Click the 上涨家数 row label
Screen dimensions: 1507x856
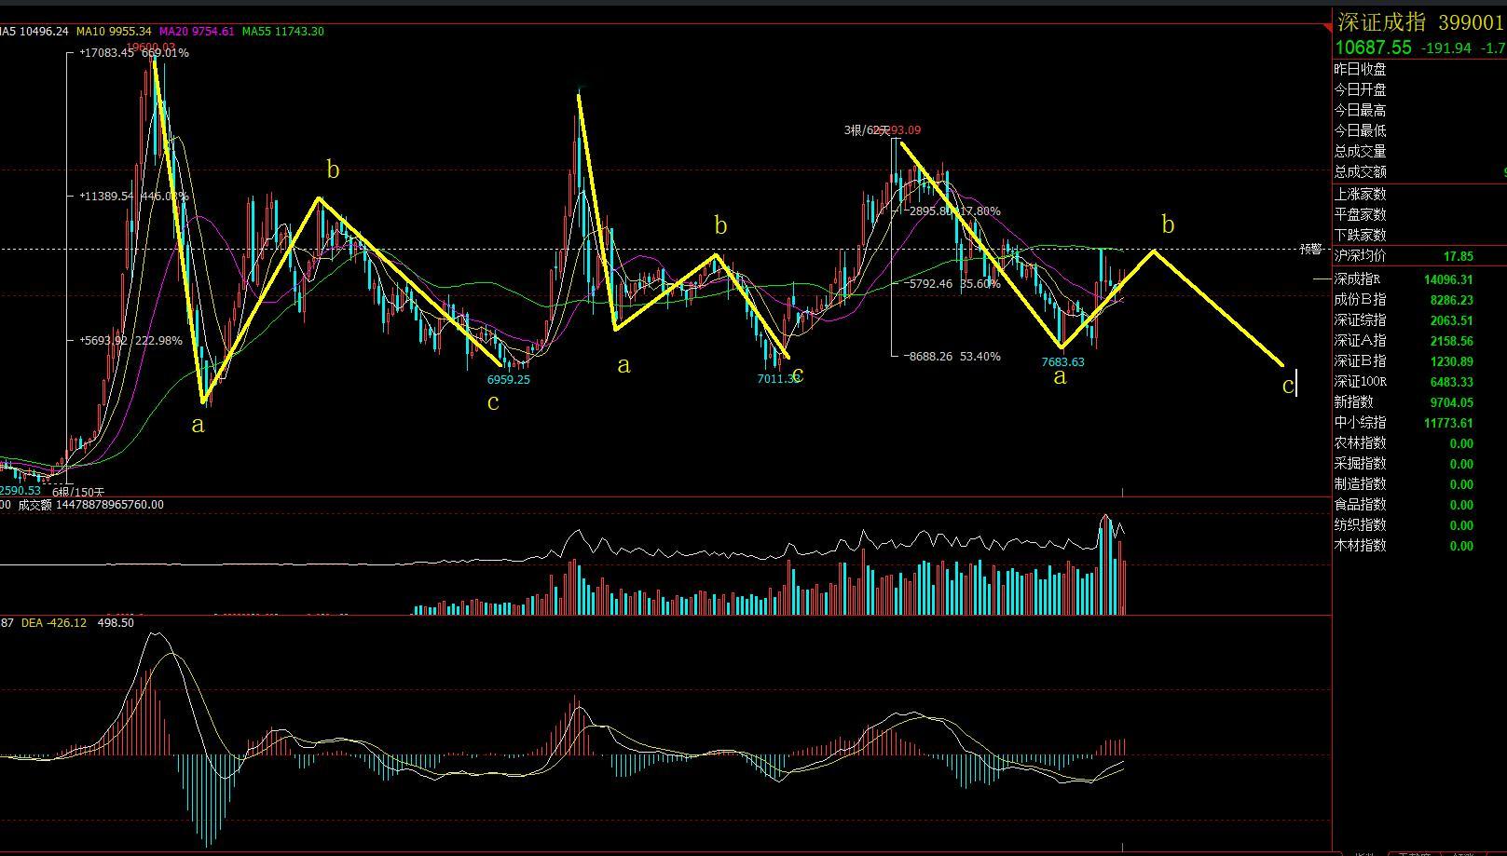pyautogui.click(x=1361, y=195)
